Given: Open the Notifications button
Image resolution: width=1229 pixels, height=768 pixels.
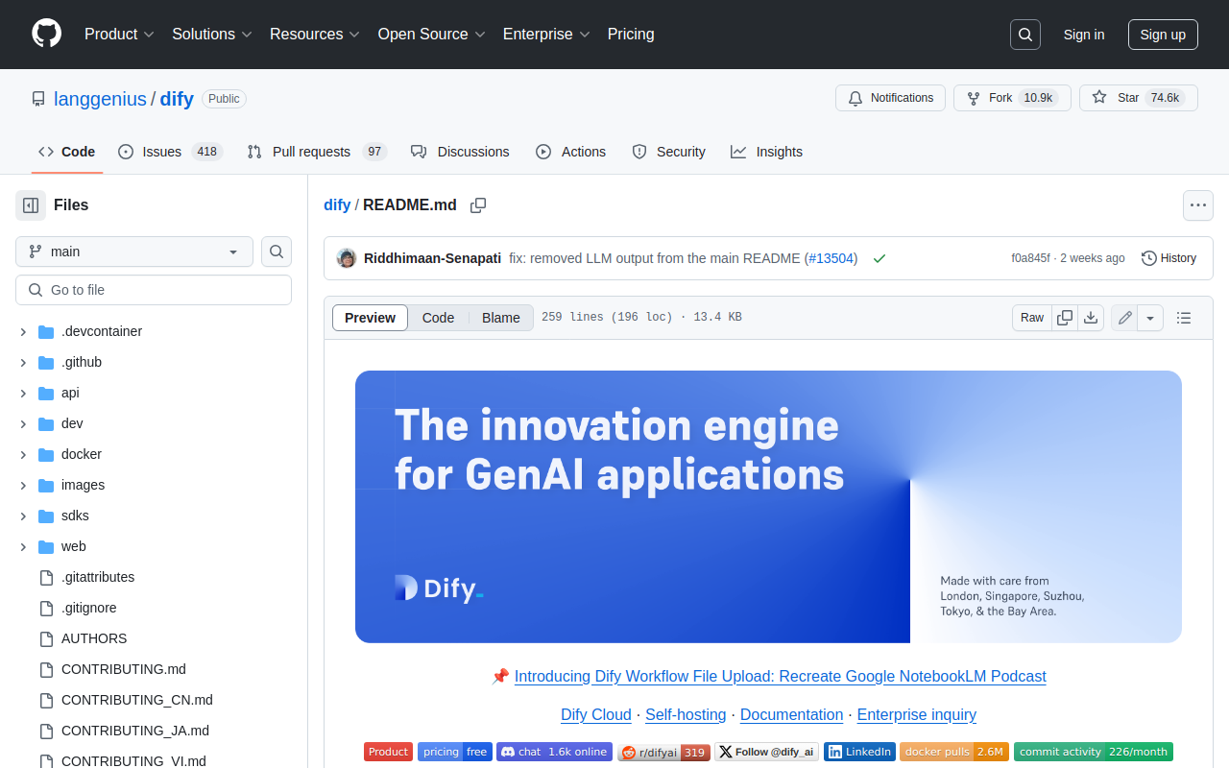Looking at the screenshot, I should click(x=890, y=98).
